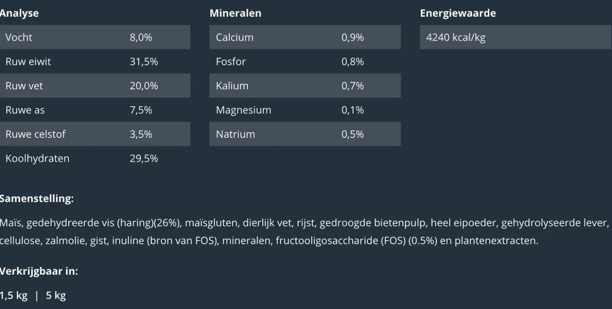This screenshot has height=309, width=612.
Task: Click the Verkrijgbaar in heading
Action: coord(39,271)
